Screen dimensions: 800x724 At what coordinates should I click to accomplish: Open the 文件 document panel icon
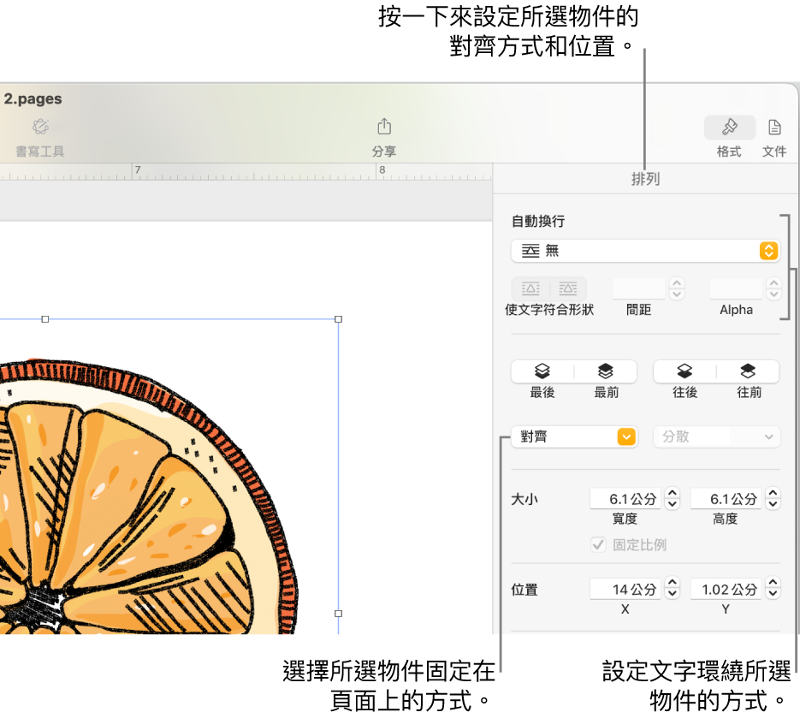(774, 128)
